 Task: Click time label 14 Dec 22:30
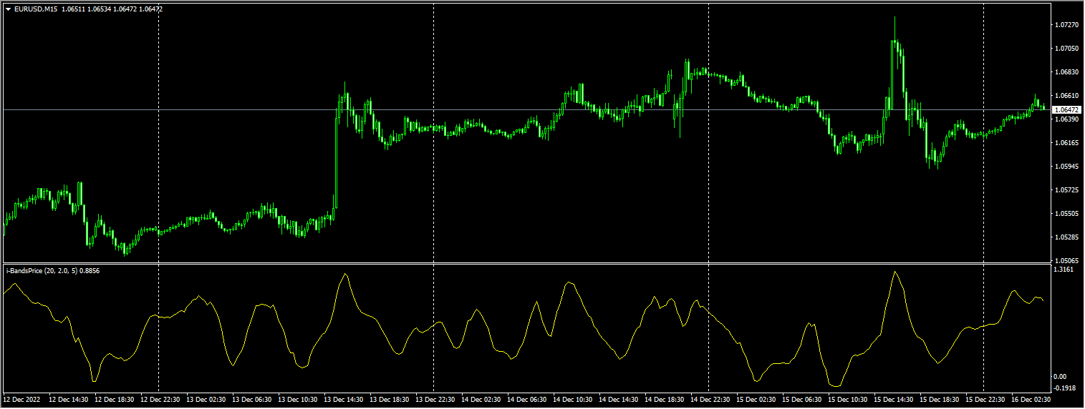pos(709,399)
